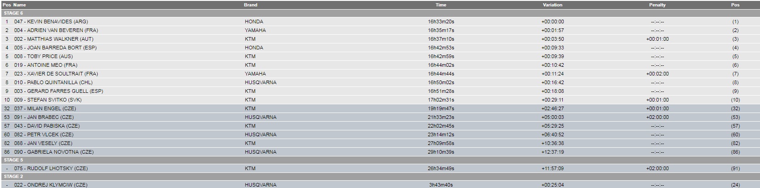Click 022 - Ondrej Klymciw (CZE) row
The width and height of the screenshot is (760, 188).
[x=380, y=185]
